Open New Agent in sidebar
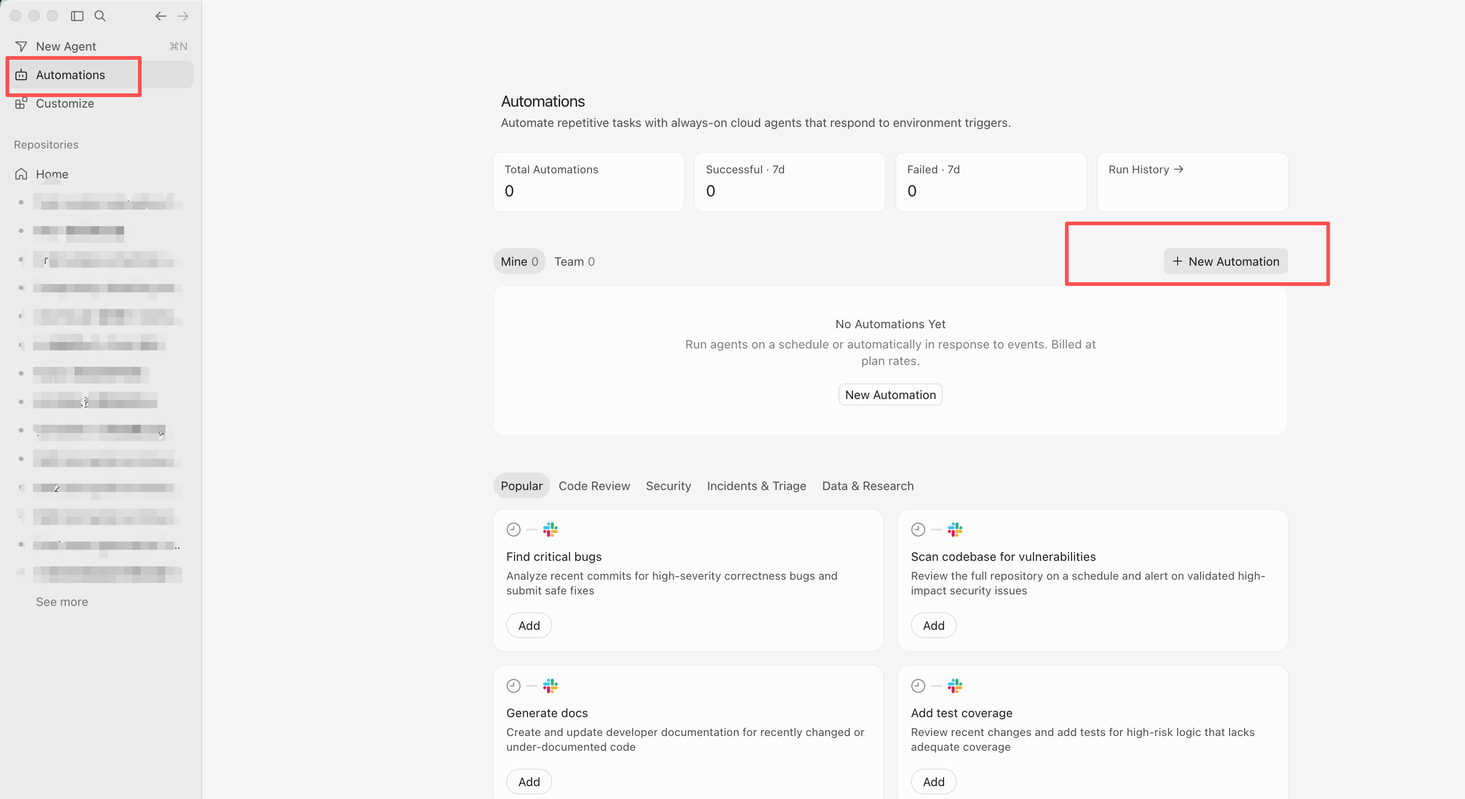The width and height of the screenshot is (1465, 799). click(101, 46)
